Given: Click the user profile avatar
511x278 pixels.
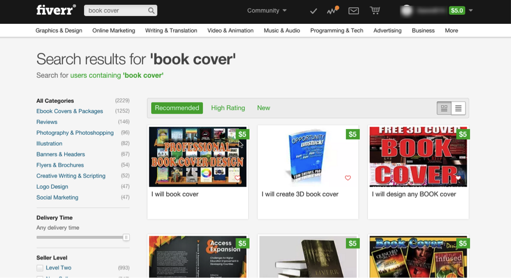Looking at the screenshot, I should tap(407, 10).
